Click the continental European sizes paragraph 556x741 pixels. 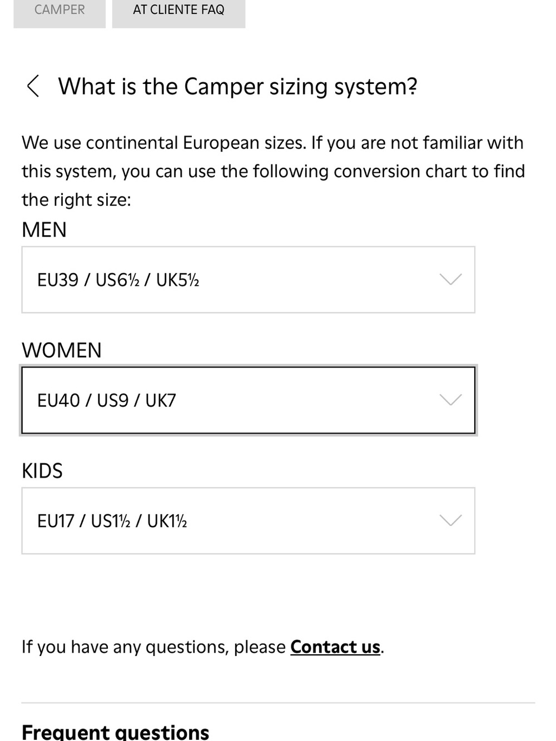click(x=273, y=171)
